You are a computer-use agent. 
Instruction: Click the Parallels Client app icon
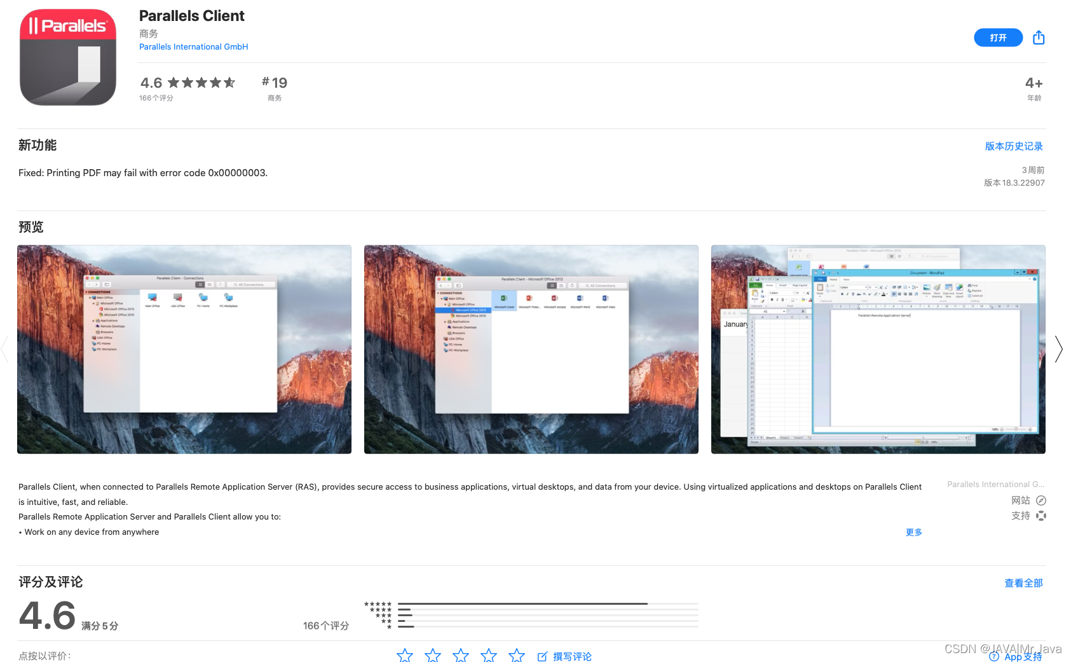(x=67, y=57)
